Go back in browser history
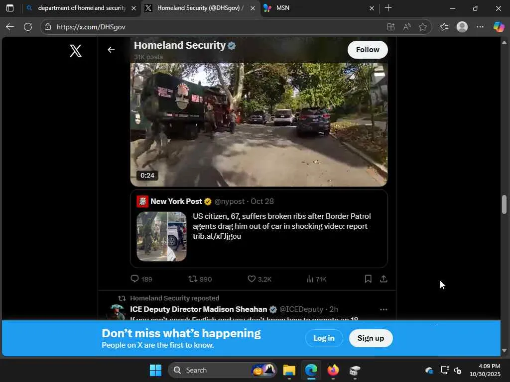This screenshot has width=510, height=382. [x=10, y=27]
